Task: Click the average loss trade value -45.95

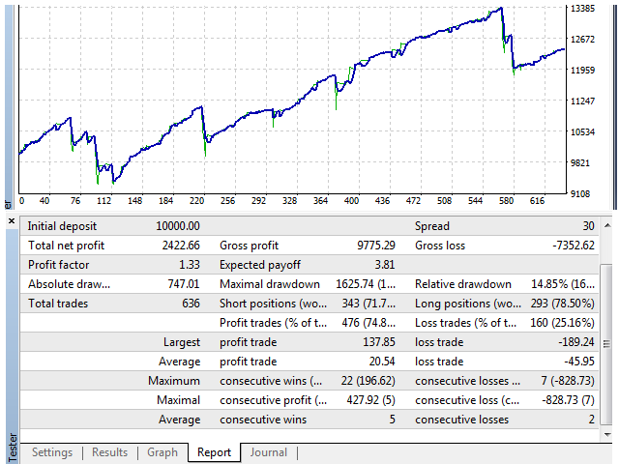Action: (x=579, y=362)
